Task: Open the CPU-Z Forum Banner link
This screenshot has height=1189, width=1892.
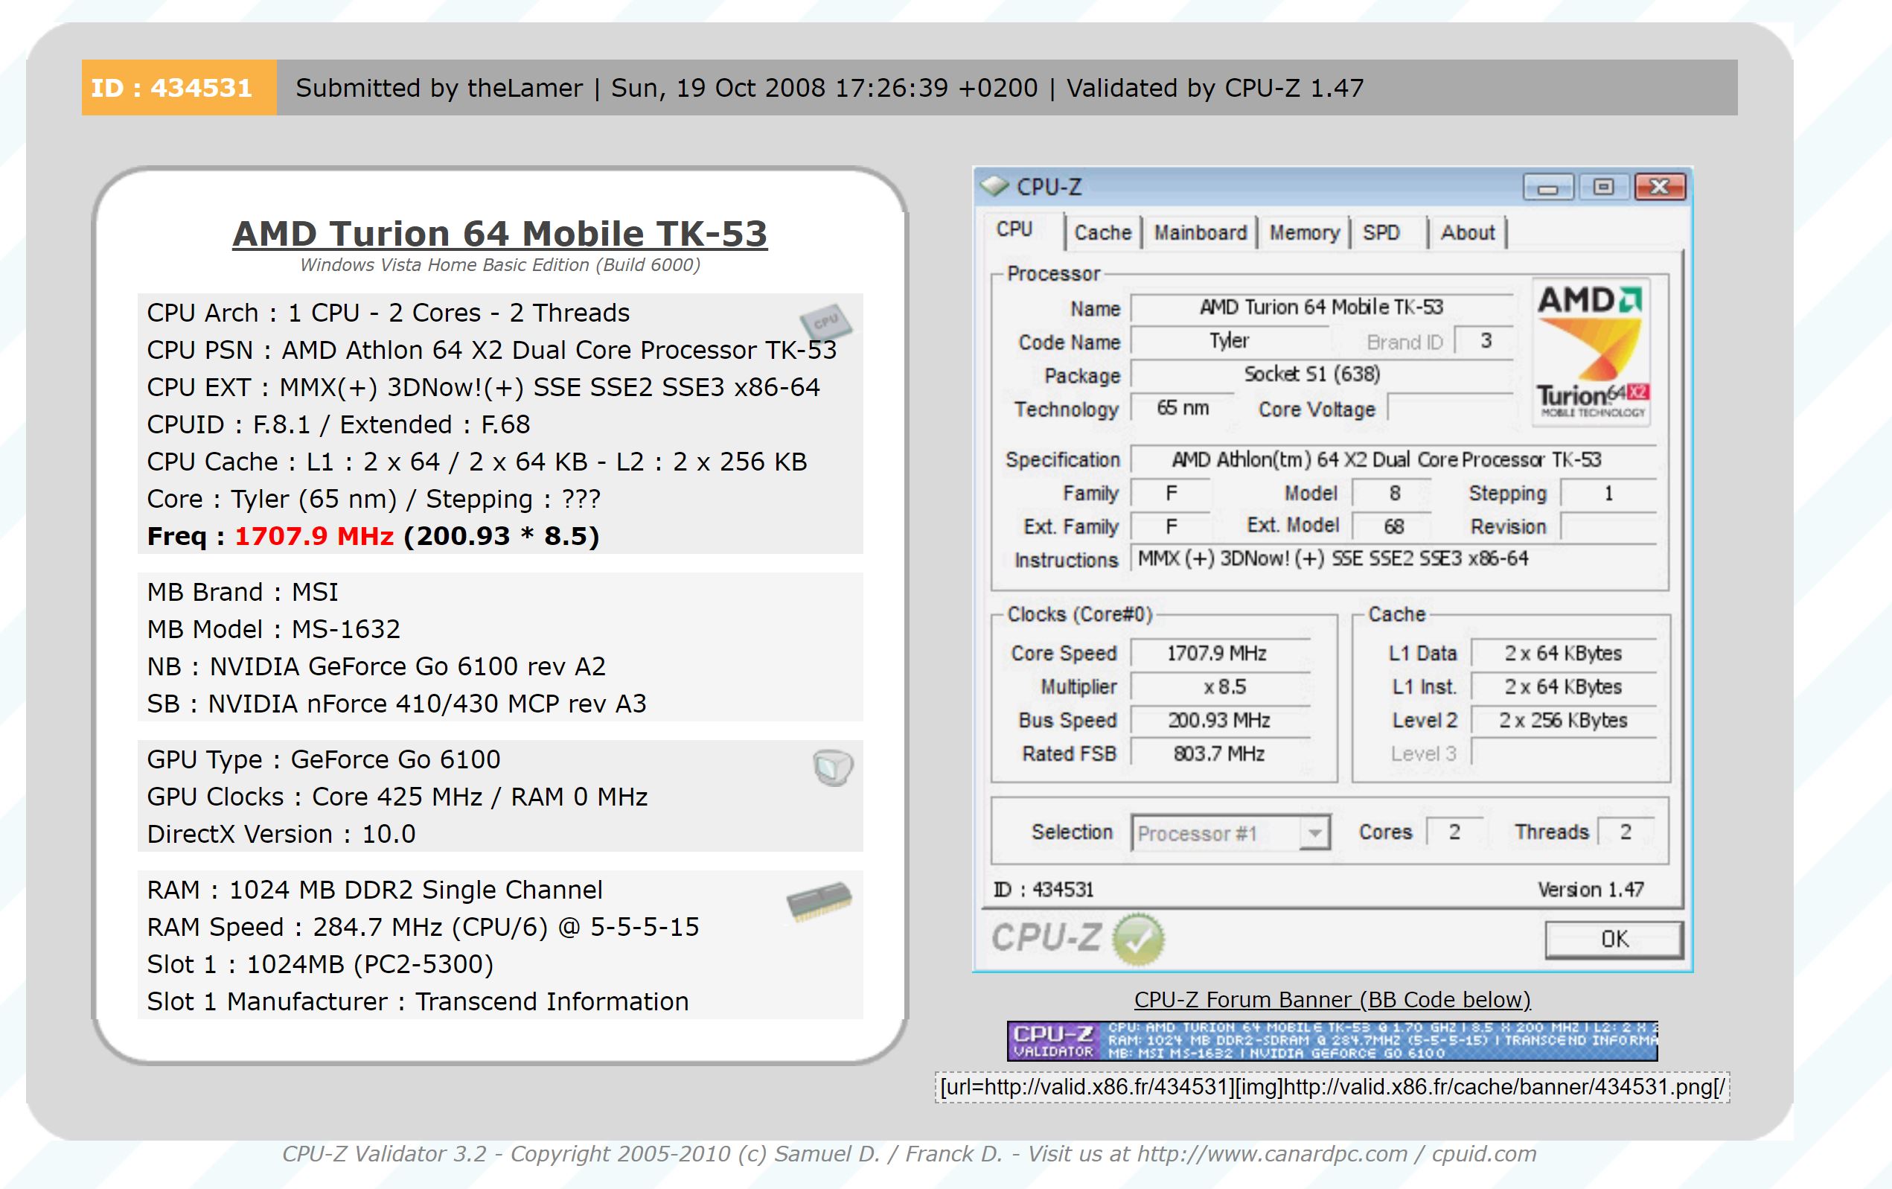Action: (1332, 1000)
